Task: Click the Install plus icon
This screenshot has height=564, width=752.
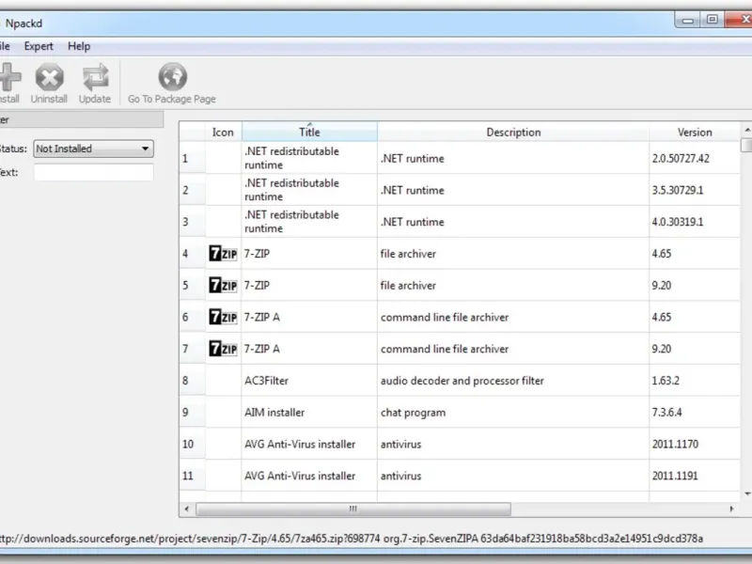Action: point(9,77)
